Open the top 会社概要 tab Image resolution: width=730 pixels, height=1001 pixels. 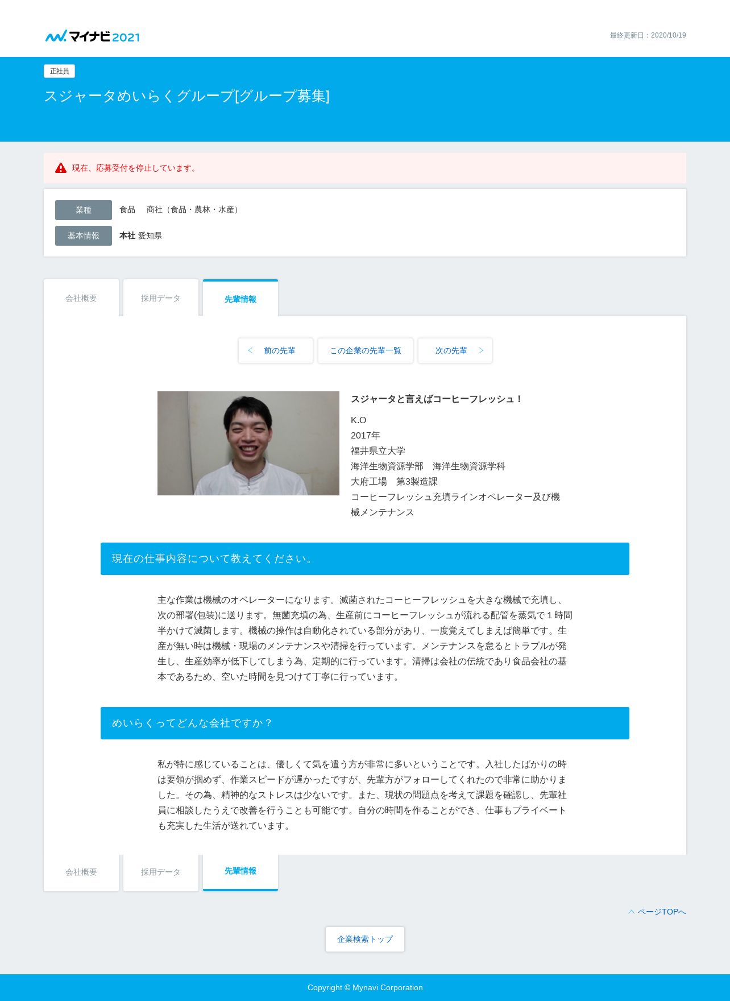81,298
